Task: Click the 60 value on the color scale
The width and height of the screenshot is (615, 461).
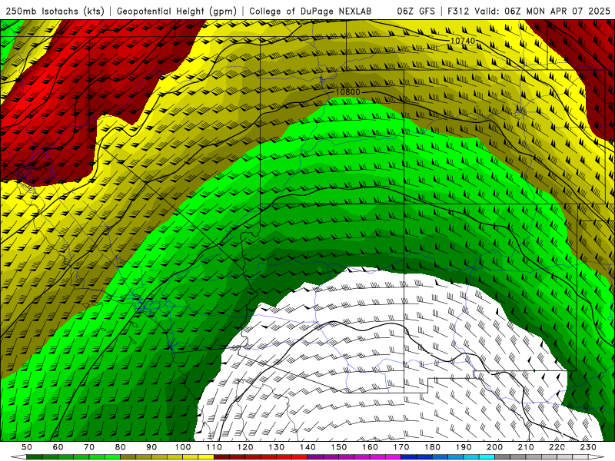Action: (x=58, y=447)
